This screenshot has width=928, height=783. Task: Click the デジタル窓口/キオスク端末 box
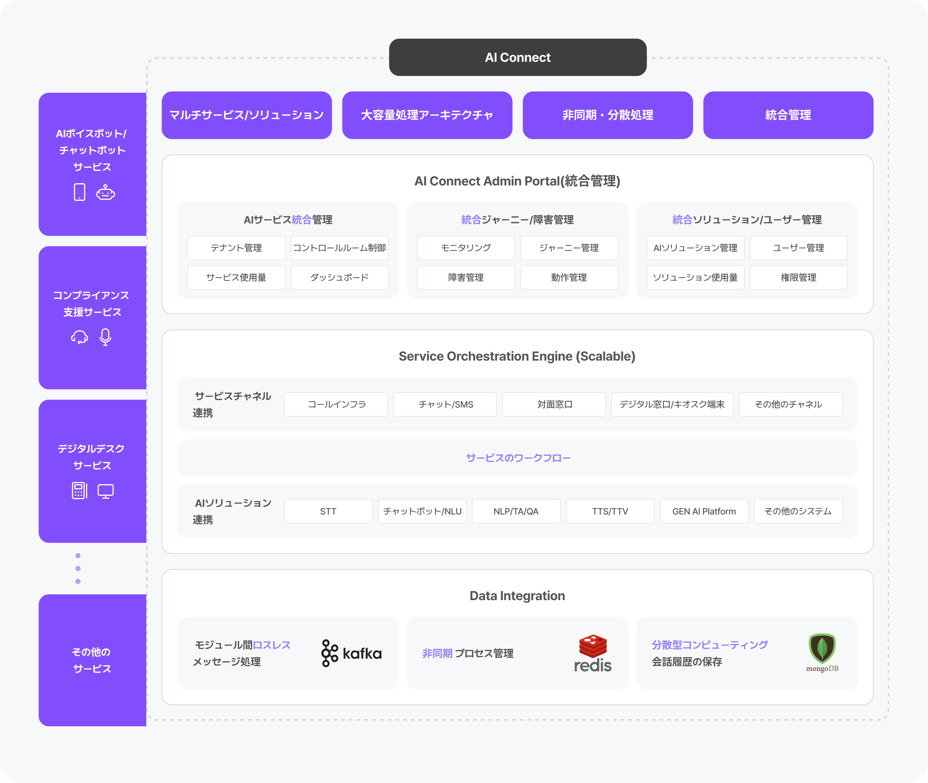(x=672, y=404)
